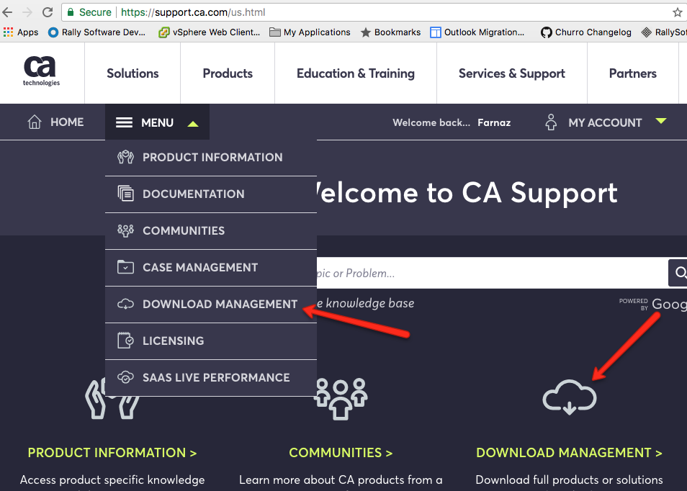687x491 pixels.
Task: Click the Documentation pages icon in menu
Action: pos(125,193)
